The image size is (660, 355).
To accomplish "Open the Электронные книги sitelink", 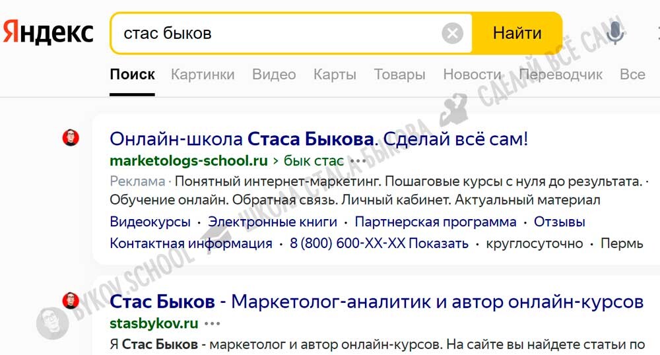I will [x=273, y=222].
